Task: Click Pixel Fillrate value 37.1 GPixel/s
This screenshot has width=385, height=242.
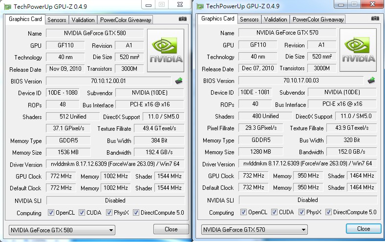Action: pos(68,128)
